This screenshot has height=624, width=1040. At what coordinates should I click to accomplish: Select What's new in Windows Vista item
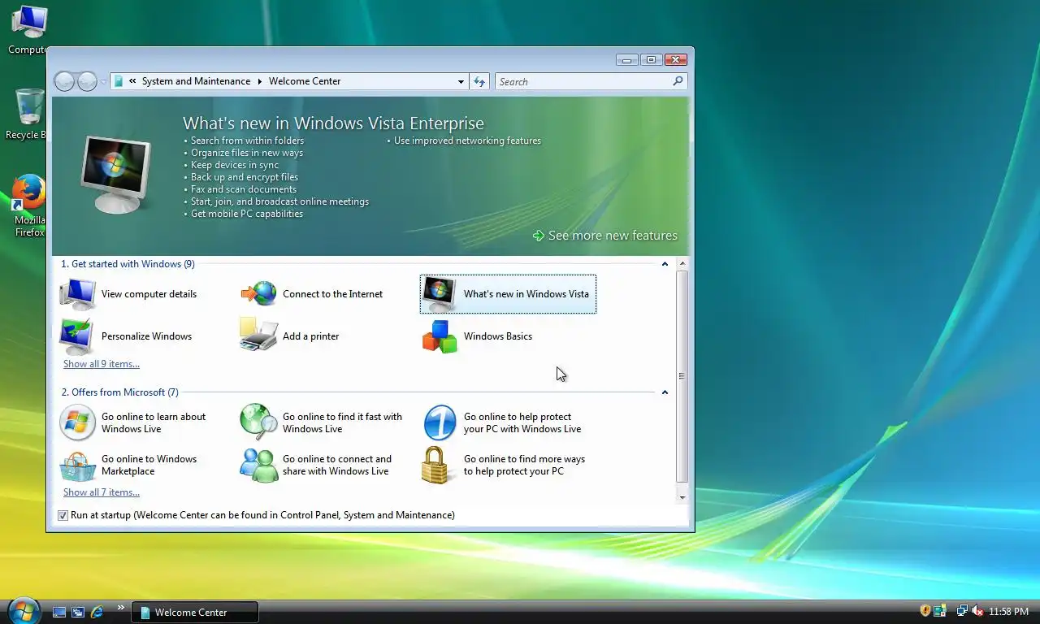point(508,294)
